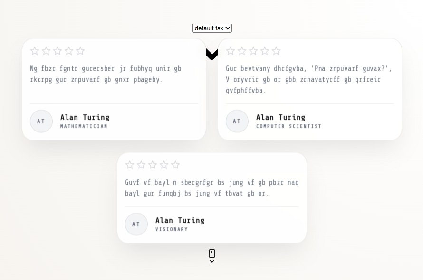The height and width of the screenshot is (280, 423).
Task: Select the fifth star on the Mathematician card
Action: [x=80, y=51]
